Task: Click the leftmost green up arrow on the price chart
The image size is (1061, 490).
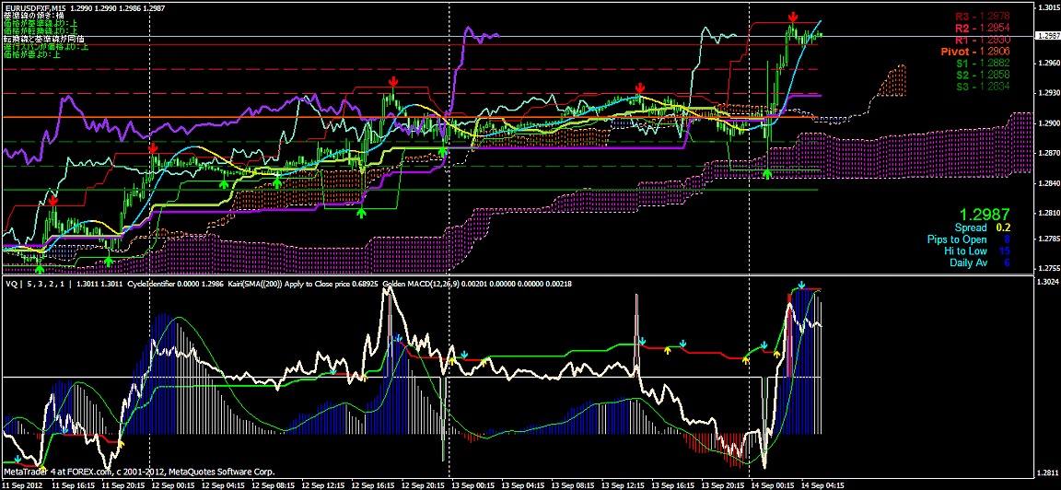Action: pos(39,268)
